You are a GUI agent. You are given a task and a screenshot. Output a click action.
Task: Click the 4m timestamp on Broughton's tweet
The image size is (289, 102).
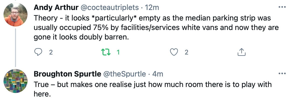[158, 74]
